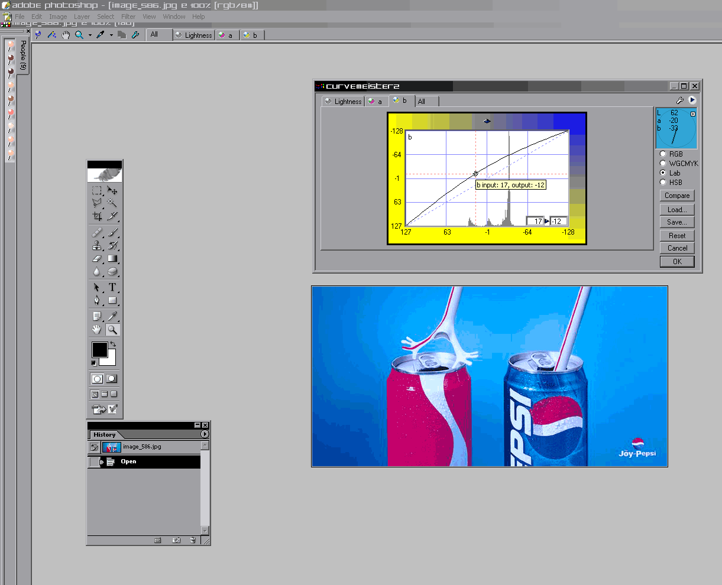Click the feather logo atop the toolbox

(105, 174)
